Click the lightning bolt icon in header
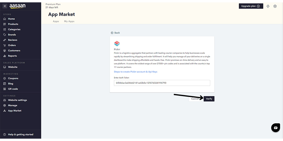The width and height of the screenshot is (283, 141). 268,6
